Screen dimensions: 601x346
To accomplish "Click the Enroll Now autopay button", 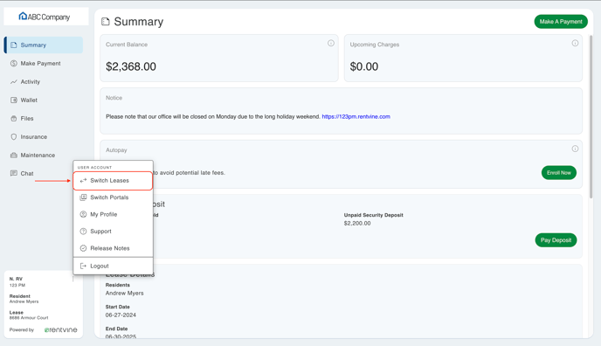I will [559, 173].
